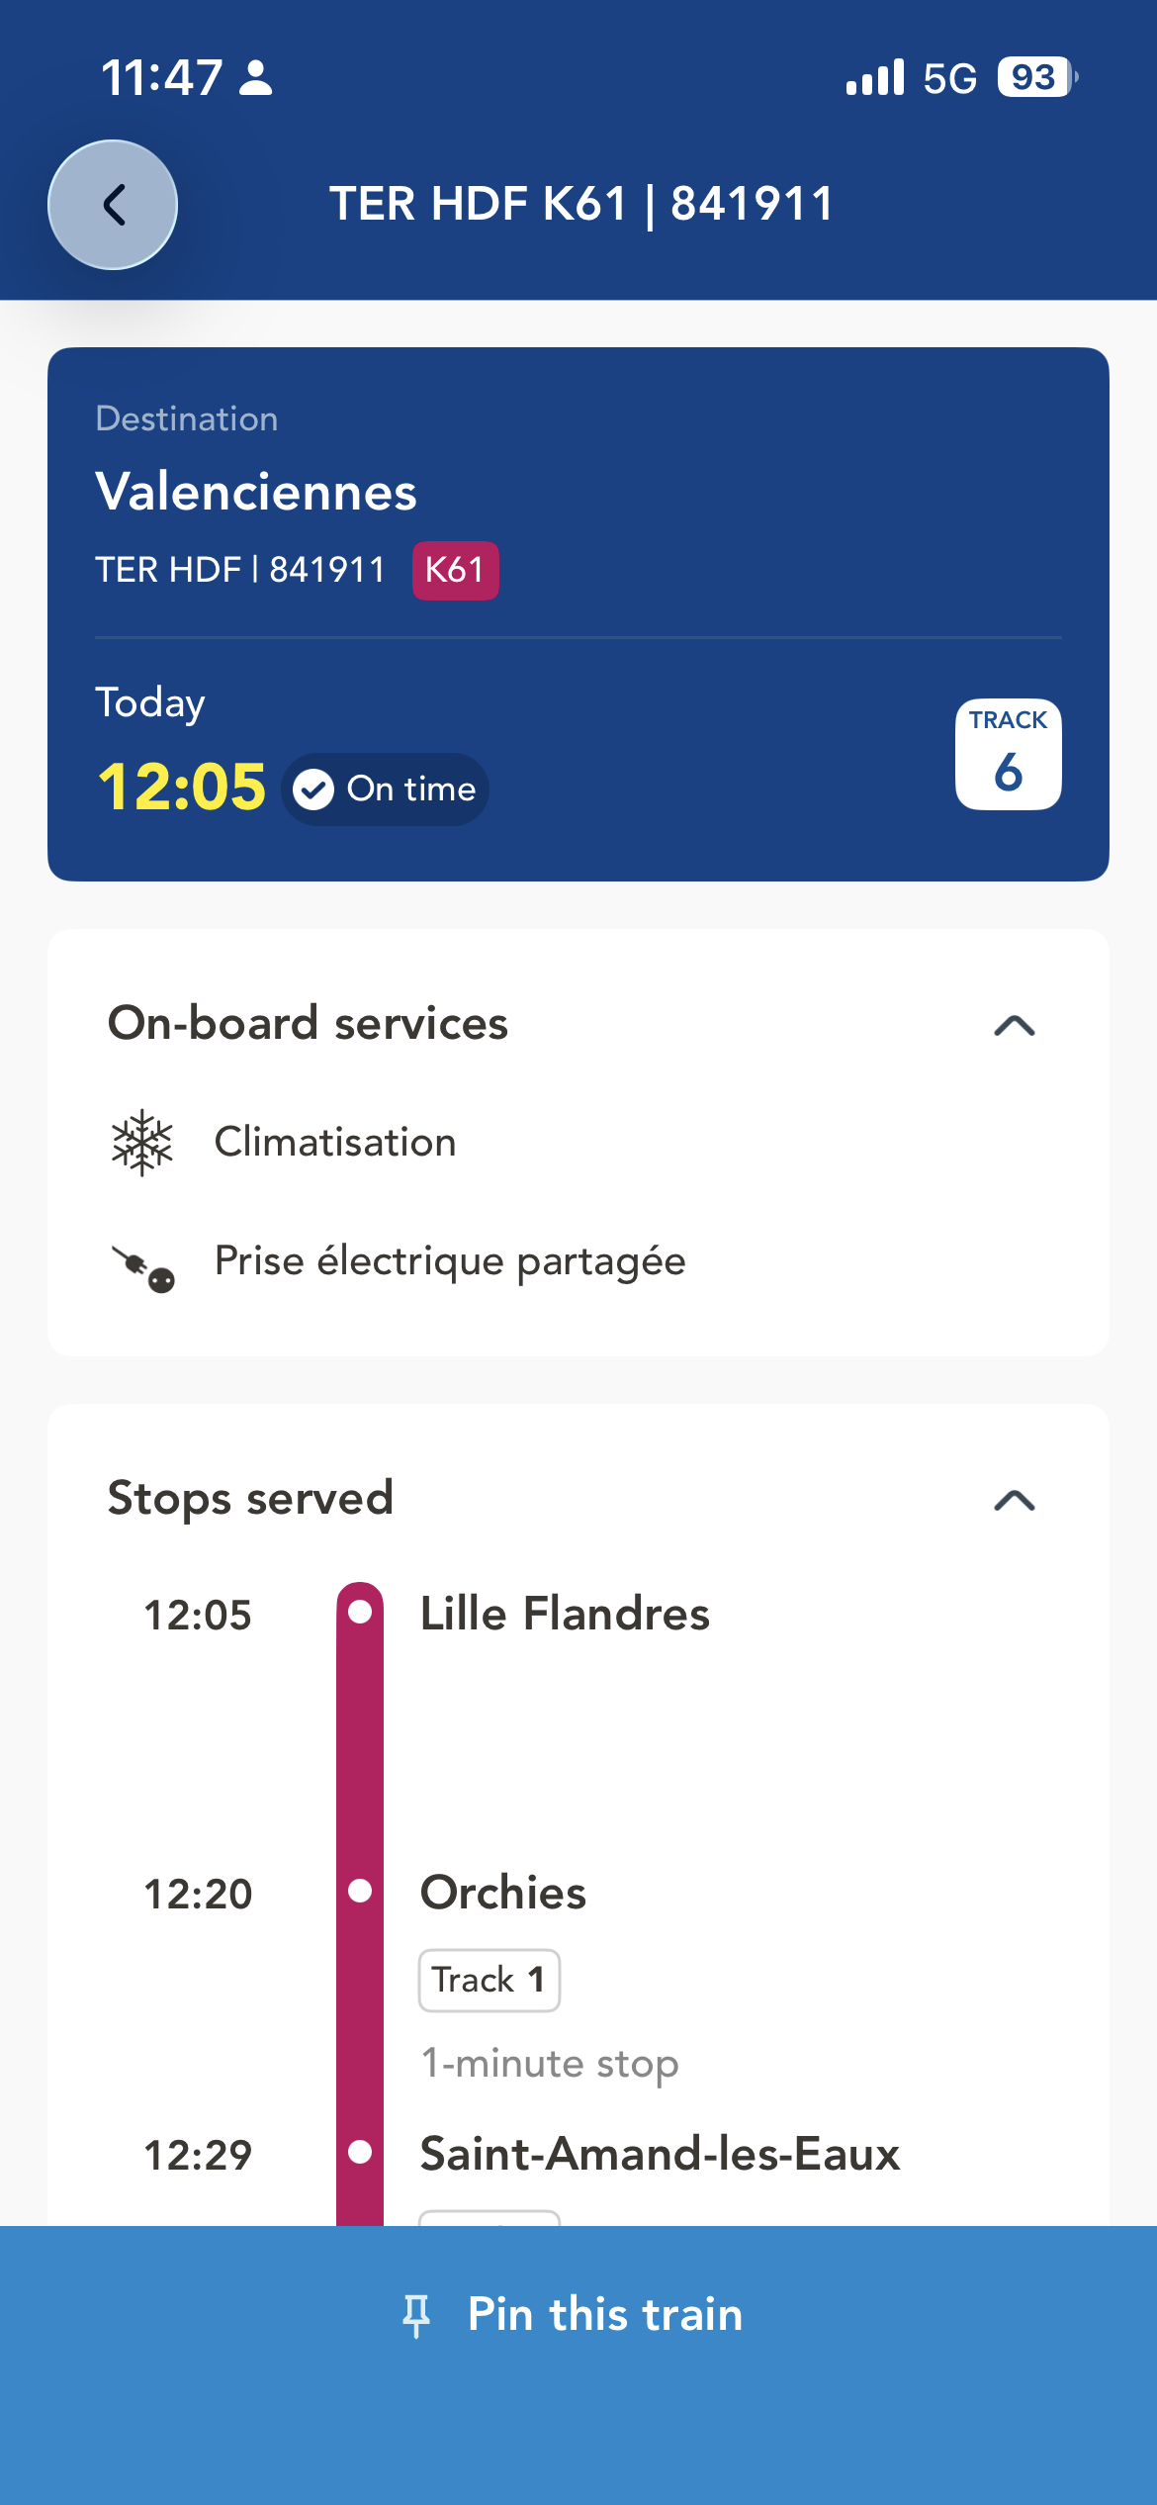
Task: Click the electric plug socket icon
Action: point(144,1267)
